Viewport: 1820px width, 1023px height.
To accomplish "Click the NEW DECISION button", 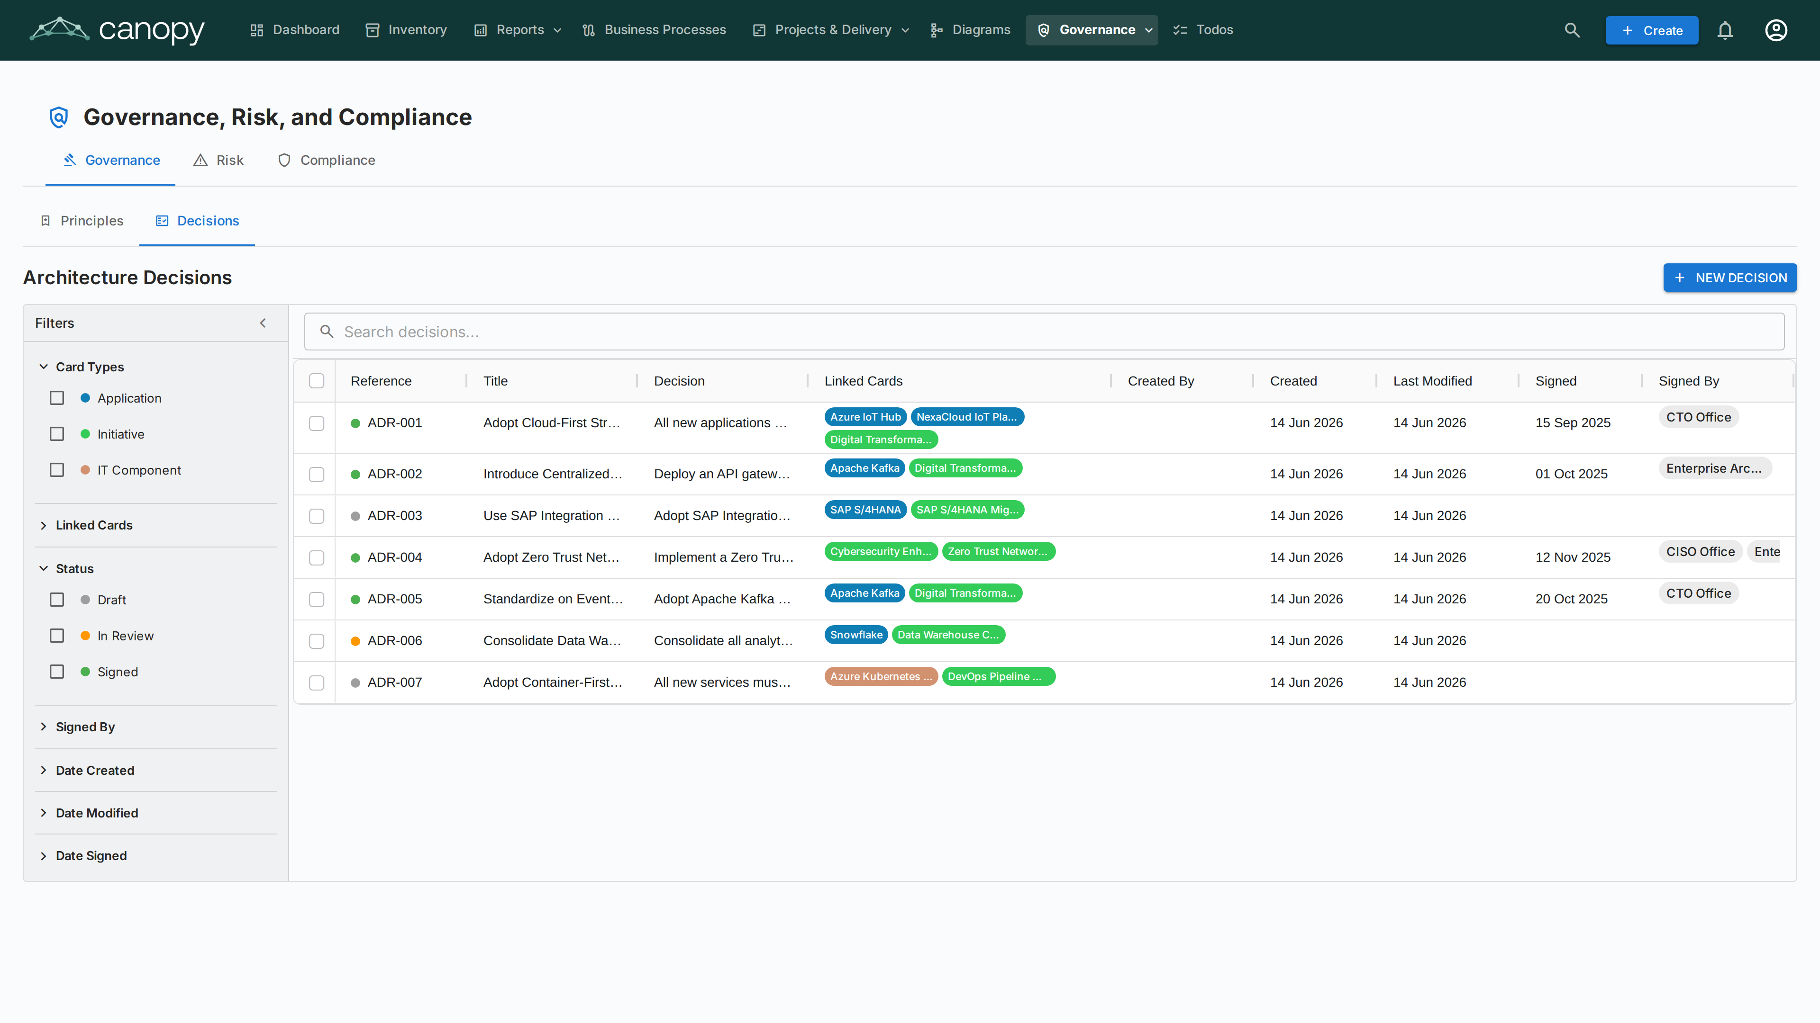I will 1729,278.
